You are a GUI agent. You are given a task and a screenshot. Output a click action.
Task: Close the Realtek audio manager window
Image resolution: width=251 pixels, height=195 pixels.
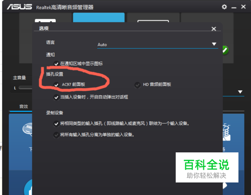(x=243, y=7)
